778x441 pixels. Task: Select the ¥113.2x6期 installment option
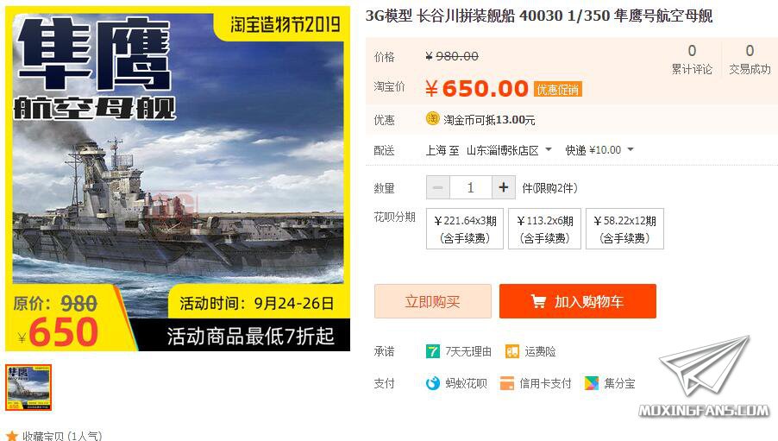pyautogui.click(x=545, y=229)
